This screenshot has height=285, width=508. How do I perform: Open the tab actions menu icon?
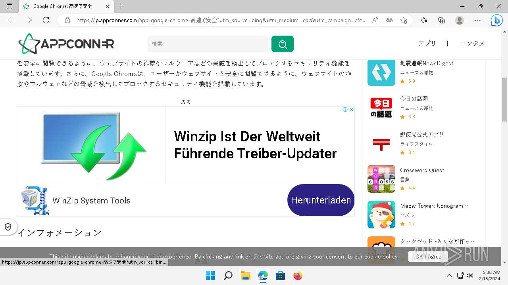click(10, 6)
